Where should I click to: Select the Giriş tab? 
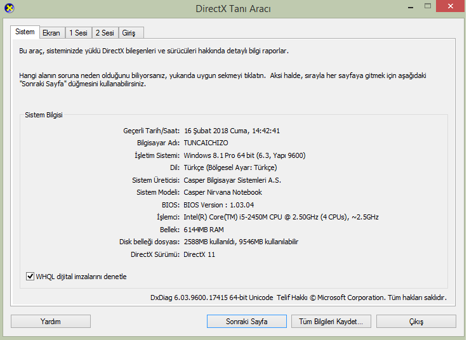tap(131, 33)
